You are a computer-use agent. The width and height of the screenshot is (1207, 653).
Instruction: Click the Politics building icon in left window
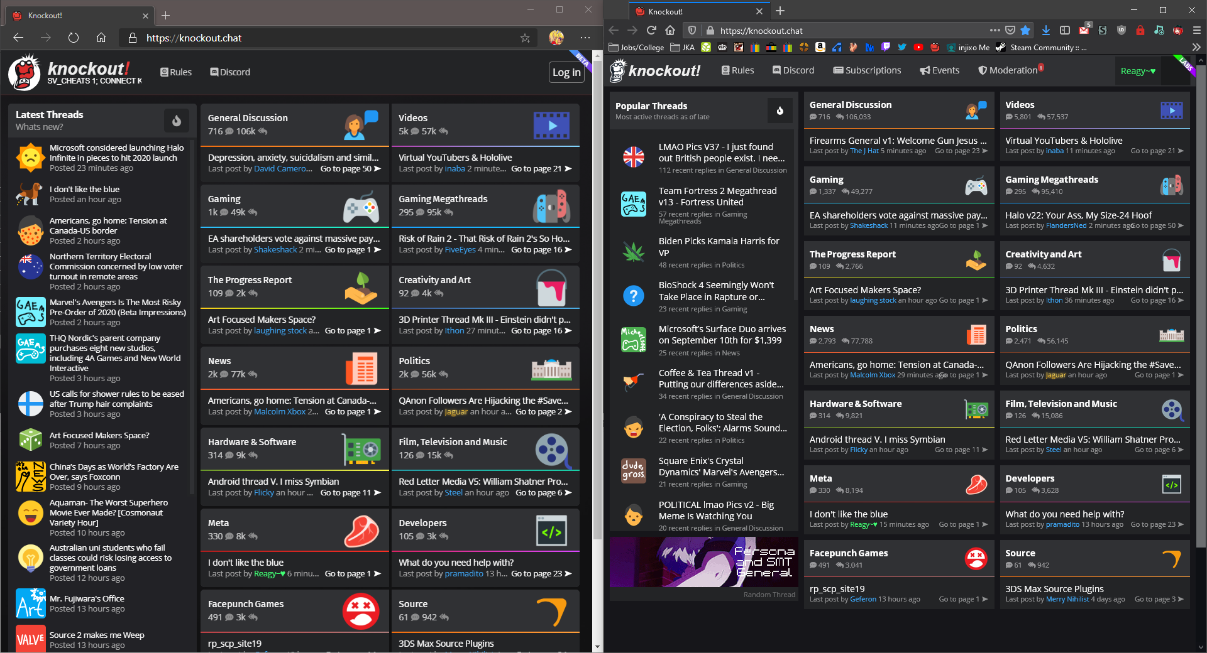click(x=551, y=369)
